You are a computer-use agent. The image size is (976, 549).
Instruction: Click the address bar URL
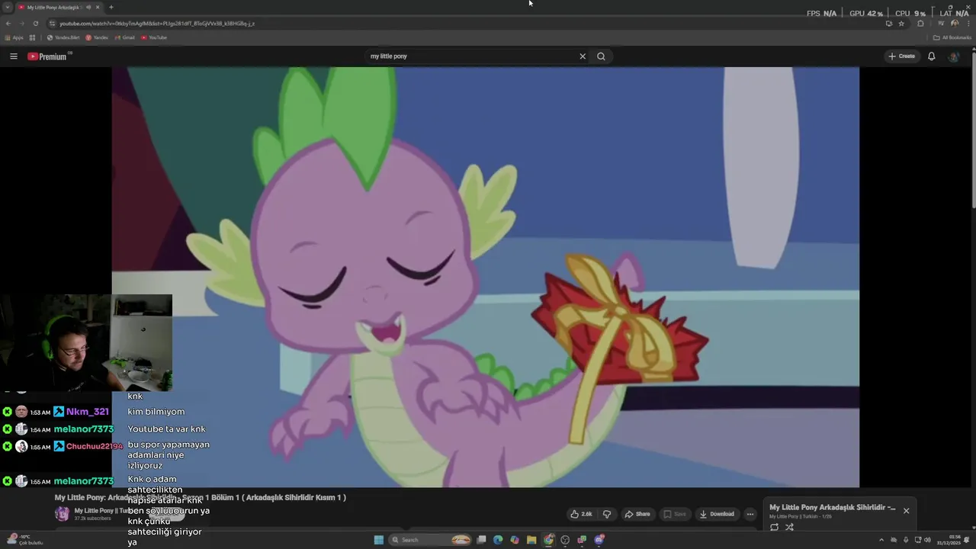pyautogui.click(x=157, y=24)
